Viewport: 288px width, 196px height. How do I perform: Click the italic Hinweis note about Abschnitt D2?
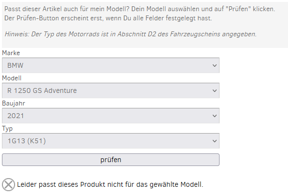[131, 34]
